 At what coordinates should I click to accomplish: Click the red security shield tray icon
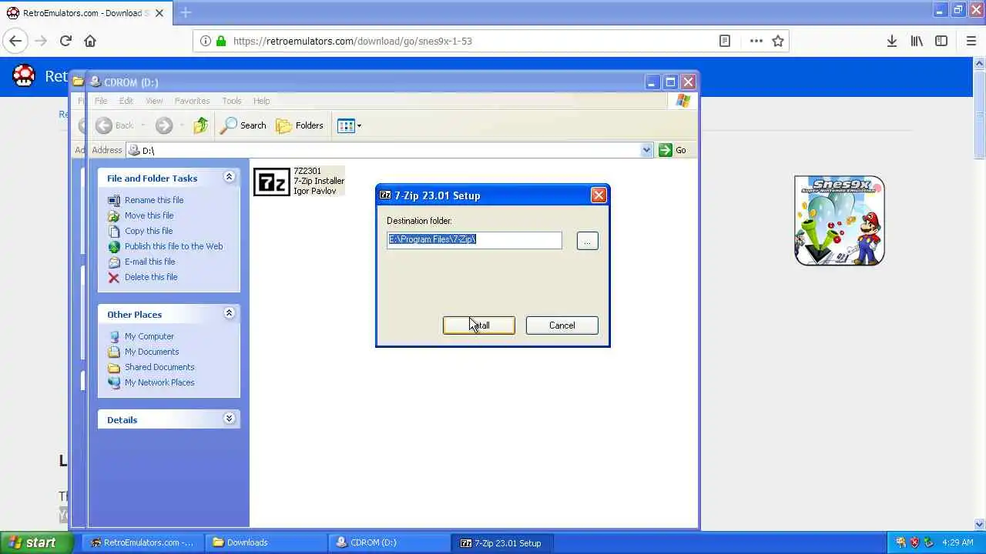914,542
